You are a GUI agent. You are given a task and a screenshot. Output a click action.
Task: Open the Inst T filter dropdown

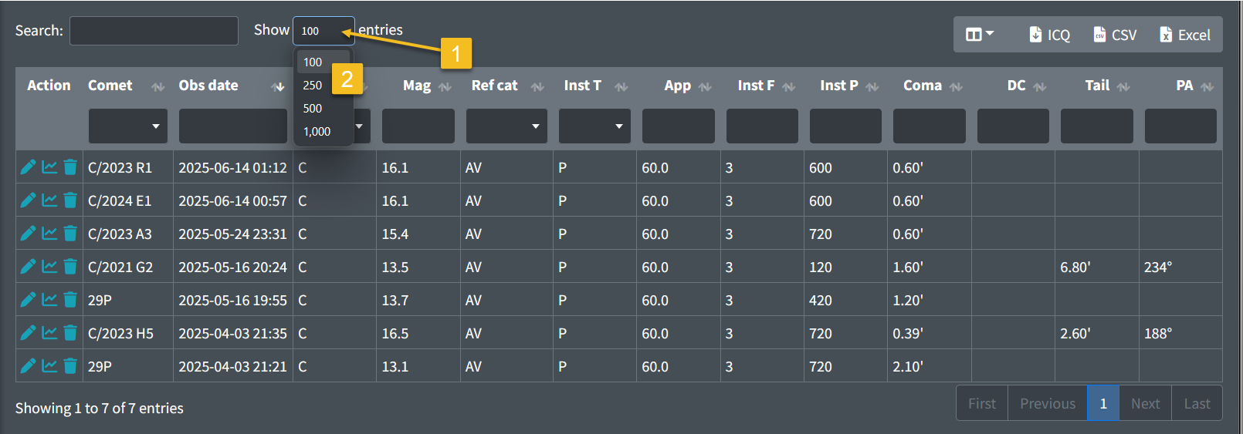click(x=594, y=126)
